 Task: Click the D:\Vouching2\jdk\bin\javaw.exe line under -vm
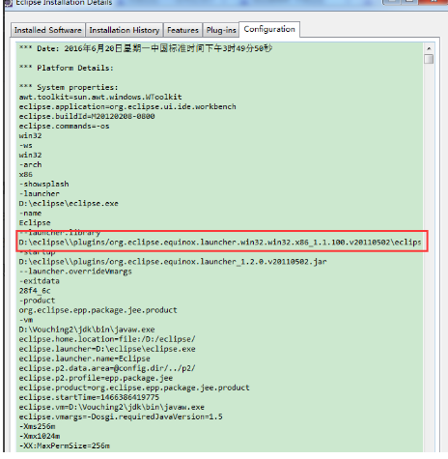coord(87,330)
